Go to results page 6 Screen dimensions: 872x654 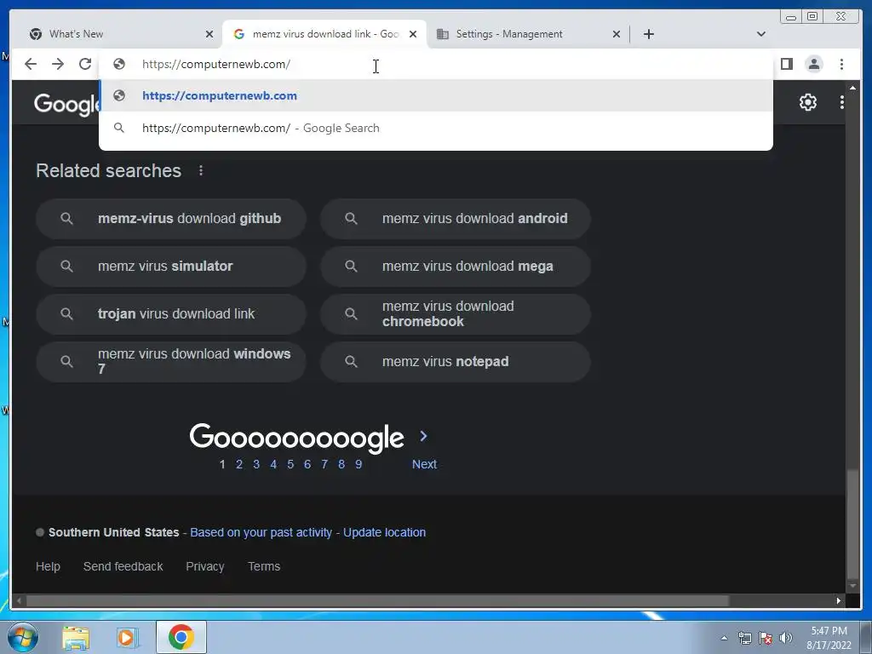coord(307,464)
